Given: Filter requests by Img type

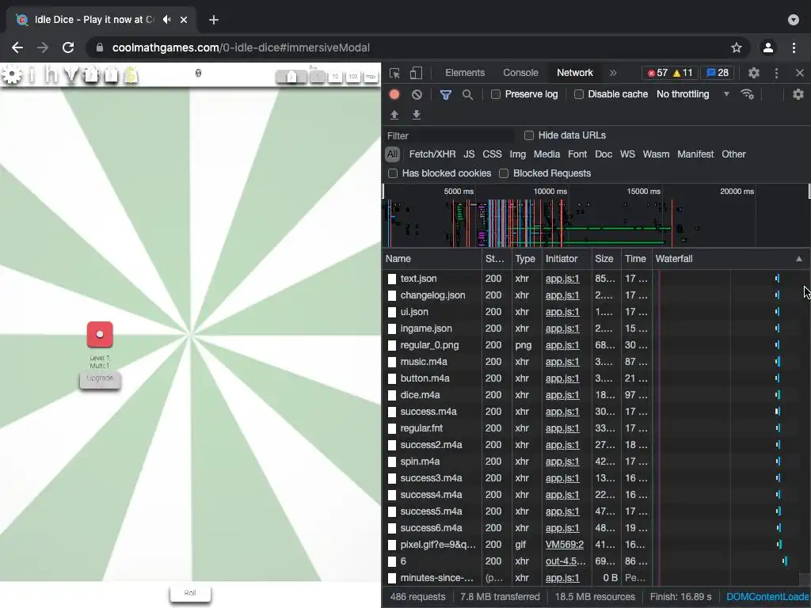Looking at the screenshot, I should click(517, 154).
